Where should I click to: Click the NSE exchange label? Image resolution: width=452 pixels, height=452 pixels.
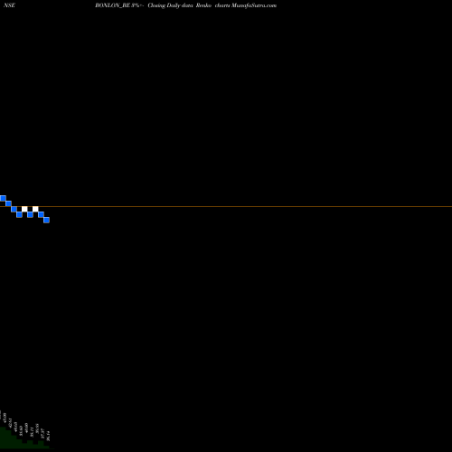pyautogui.click(x=9, y=5)
